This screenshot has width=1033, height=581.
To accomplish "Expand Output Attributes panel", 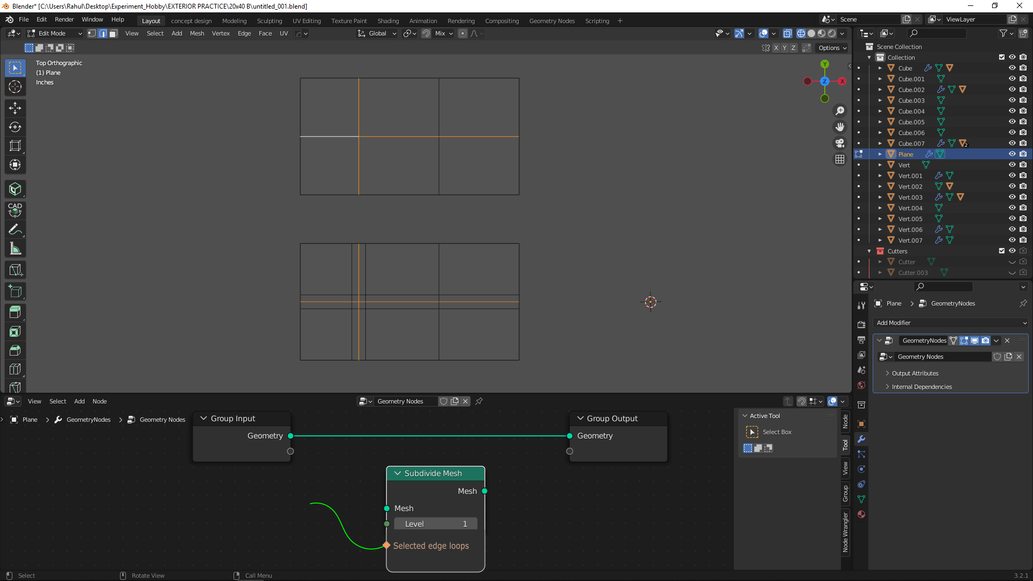I will coord(915,373).
